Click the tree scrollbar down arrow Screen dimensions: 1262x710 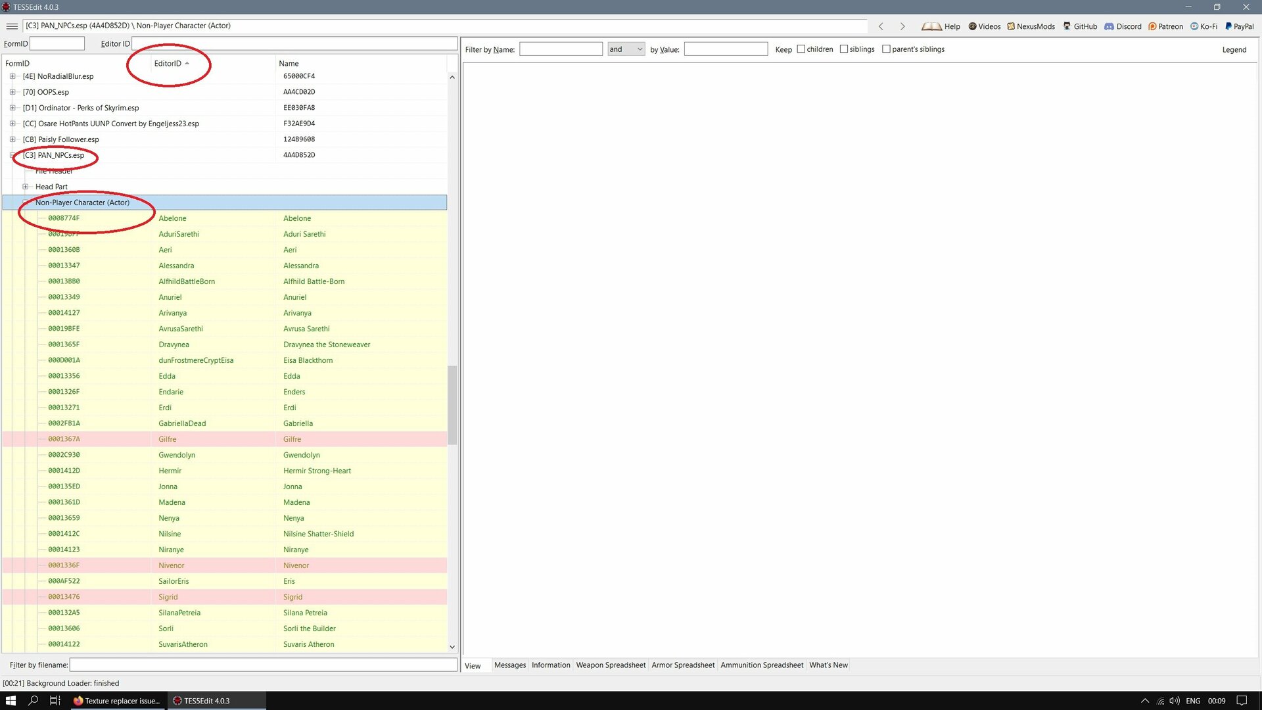pos(452,647)
